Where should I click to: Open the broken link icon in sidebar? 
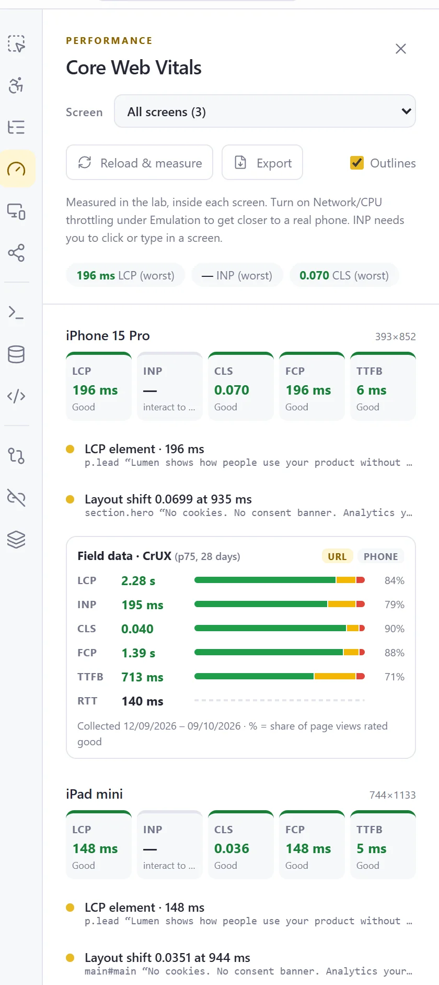click(x=16, y=498)
